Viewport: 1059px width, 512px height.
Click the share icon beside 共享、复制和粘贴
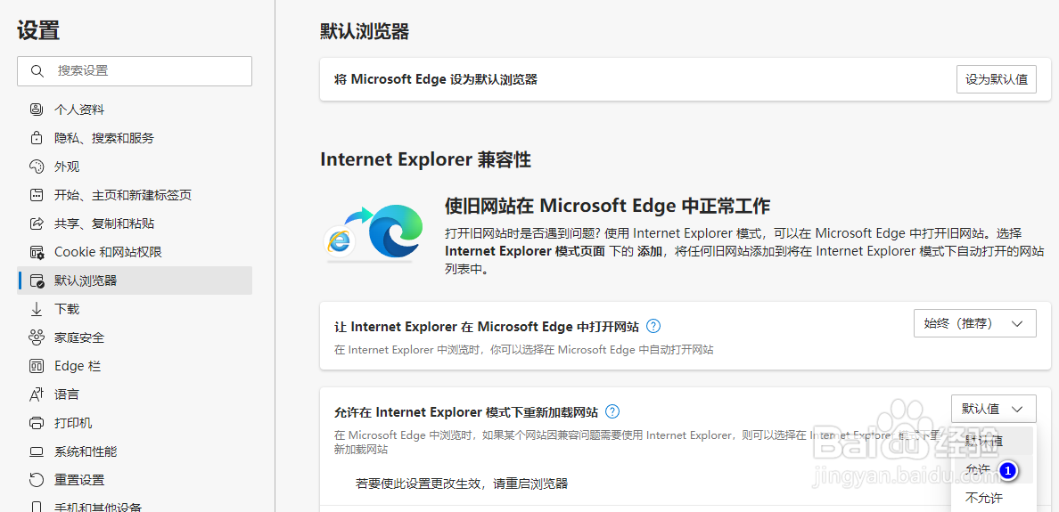37,223
